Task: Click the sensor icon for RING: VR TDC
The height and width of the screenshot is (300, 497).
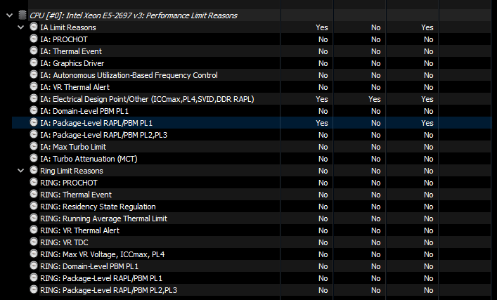Action: (x=34, y=242)
